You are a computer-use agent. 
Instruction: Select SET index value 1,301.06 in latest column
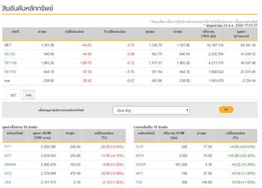point(48,45)
